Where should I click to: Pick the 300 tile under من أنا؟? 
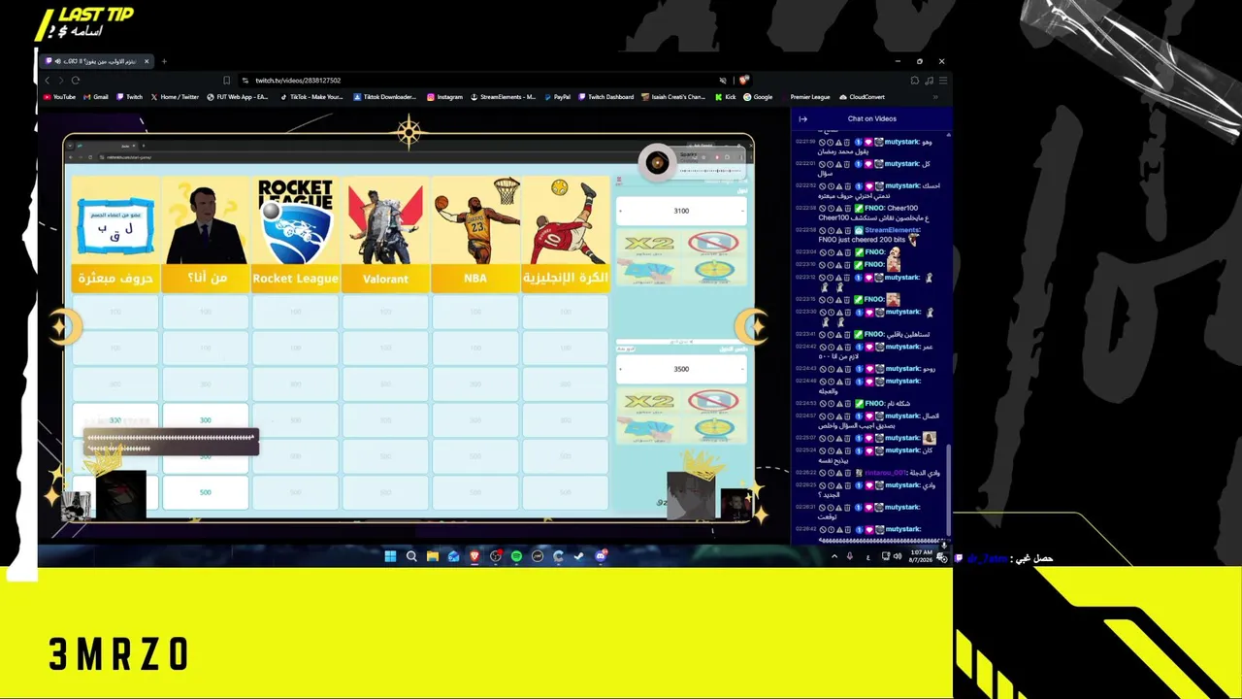(206, 420)
